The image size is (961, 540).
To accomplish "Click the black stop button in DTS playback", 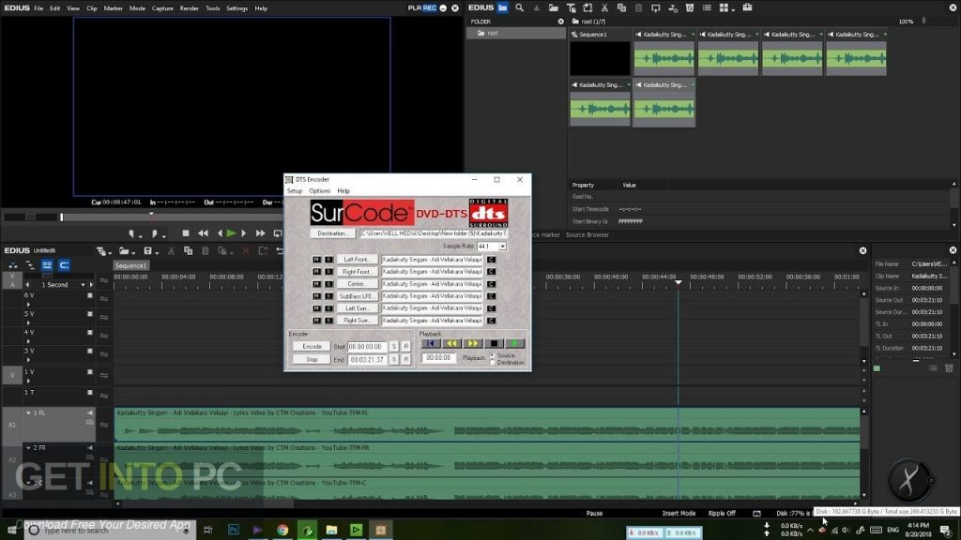I will (x=494, y=343).
